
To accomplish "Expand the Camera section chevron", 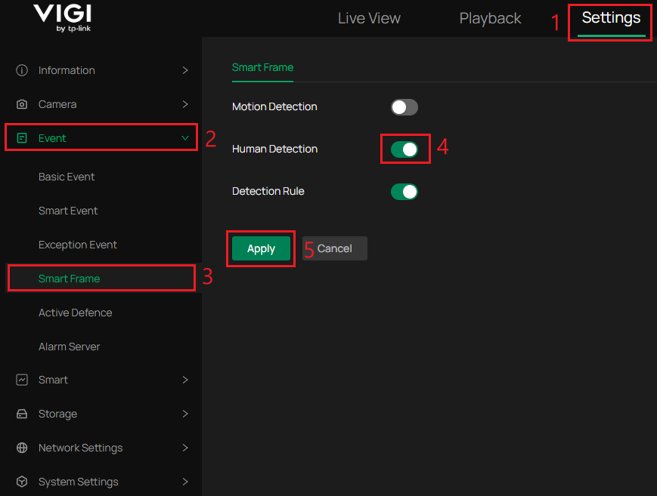I will 185,104.
